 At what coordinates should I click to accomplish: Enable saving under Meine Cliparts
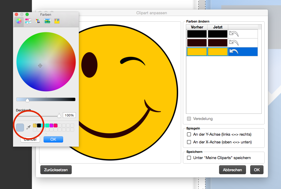[x=189, y=158]
